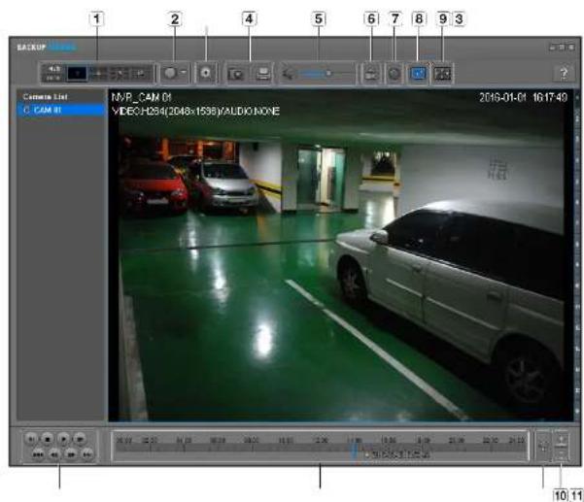
Task: Open the help question mark icon
Action: point(564,73)
